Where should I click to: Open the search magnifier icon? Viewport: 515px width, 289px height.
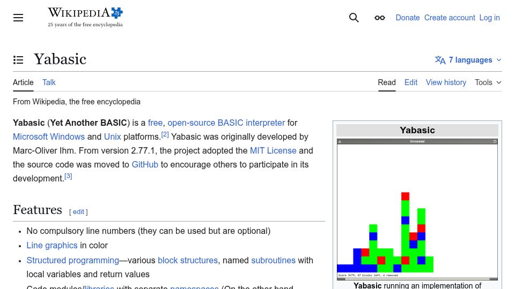coord(354,18)
